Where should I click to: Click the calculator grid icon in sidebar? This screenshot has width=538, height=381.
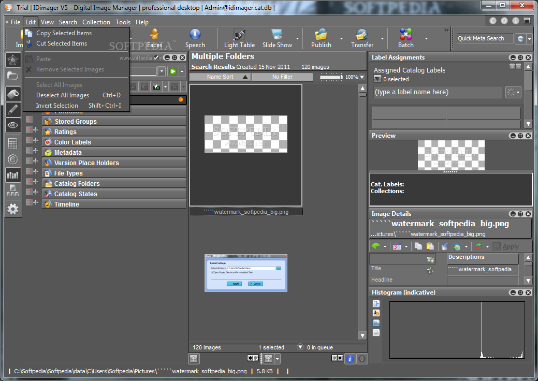tap(13, 144)
